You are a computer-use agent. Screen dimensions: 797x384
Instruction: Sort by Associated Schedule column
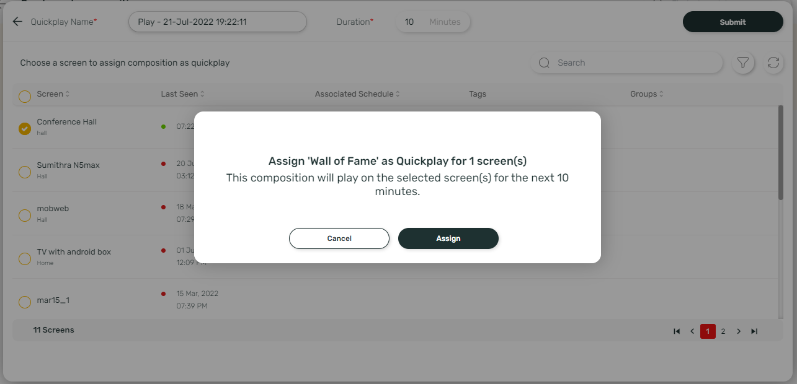tap(357, 94)
